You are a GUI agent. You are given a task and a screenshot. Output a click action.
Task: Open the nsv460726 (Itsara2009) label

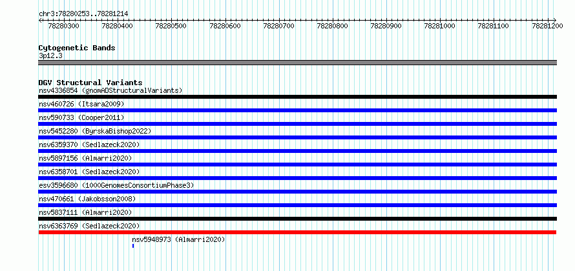tap(81, 104)
